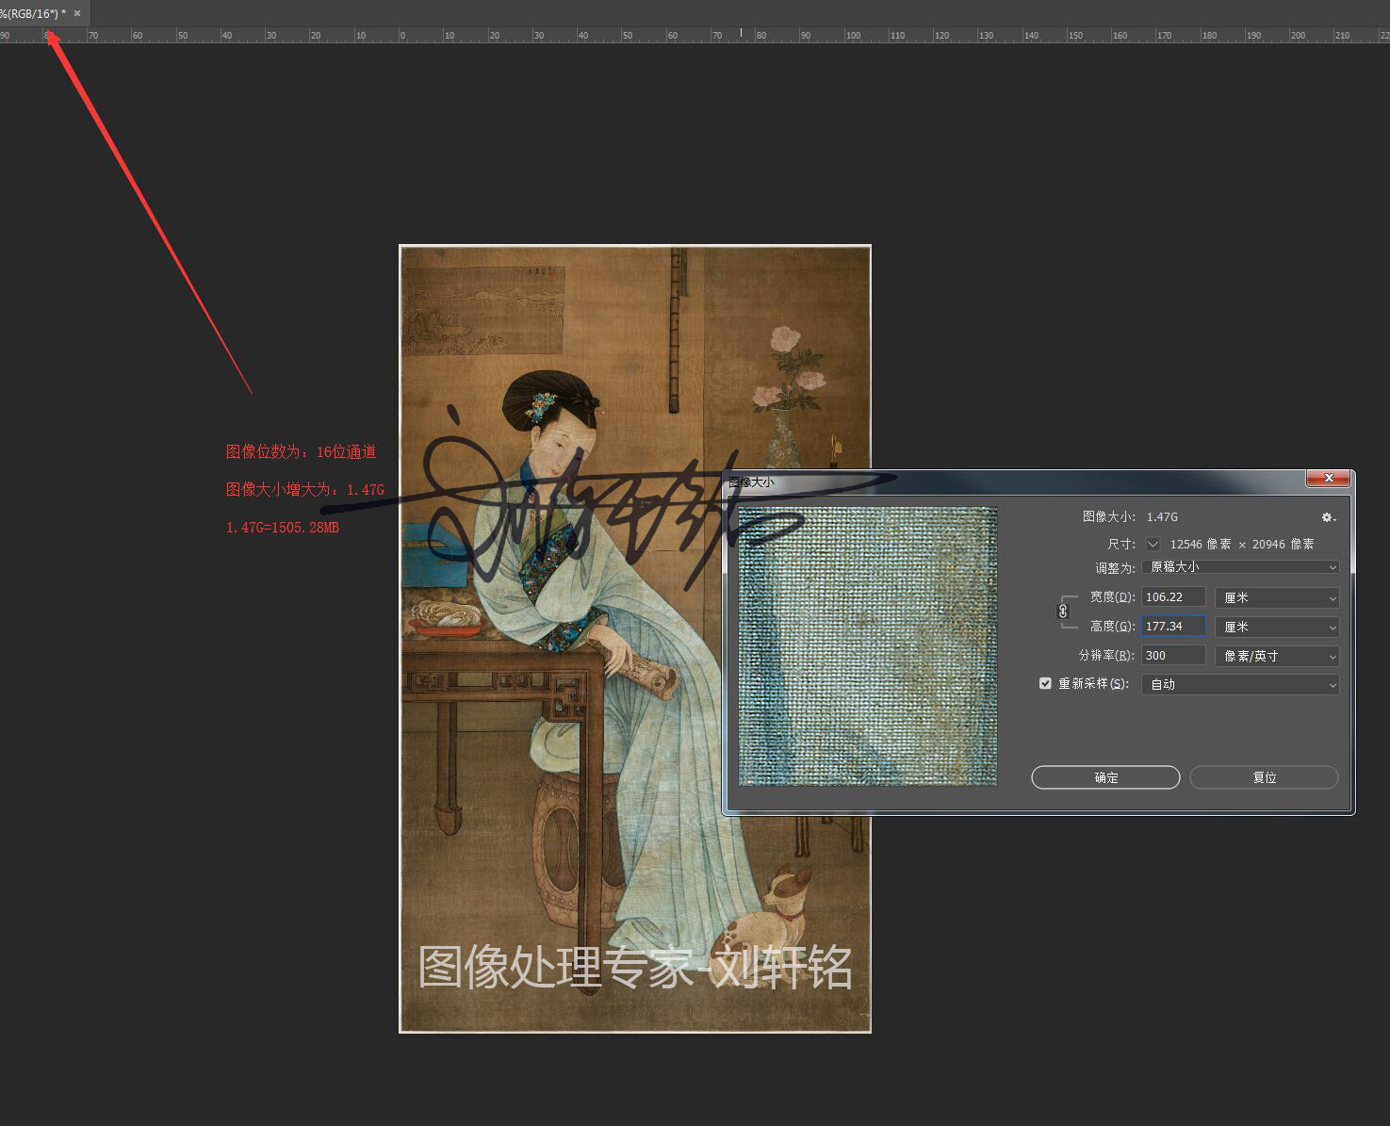Open the 高度 unit dropdown
This screenshot has width=1390, height=1126.
click(x=1277, y=627)
